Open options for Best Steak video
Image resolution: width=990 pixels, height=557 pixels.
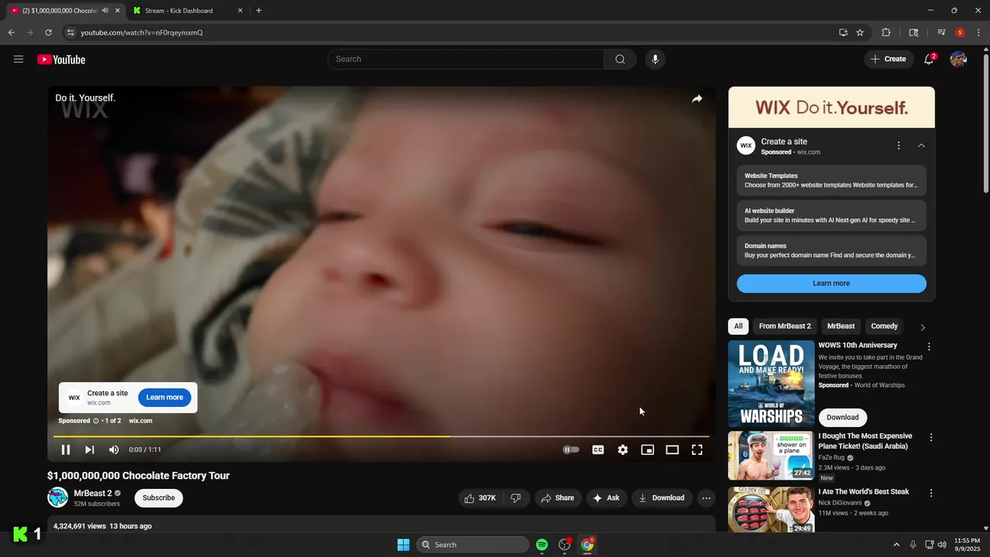[930, 493]
